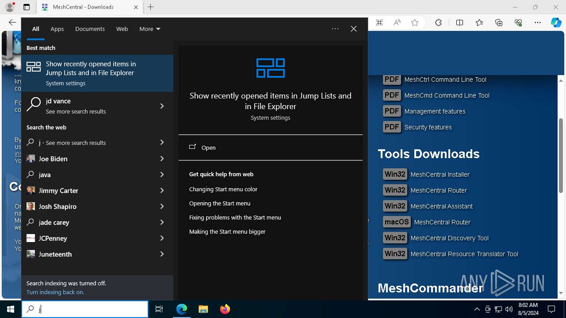Expand Jimmy Carter result arrow
The image size is (566, 318).
click(x=162, y=190)
